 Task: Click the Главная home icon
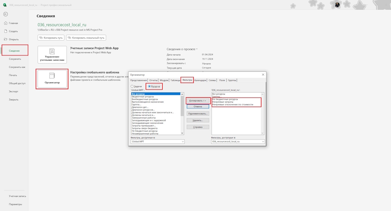pyautogui.click(x=6, y=23)
